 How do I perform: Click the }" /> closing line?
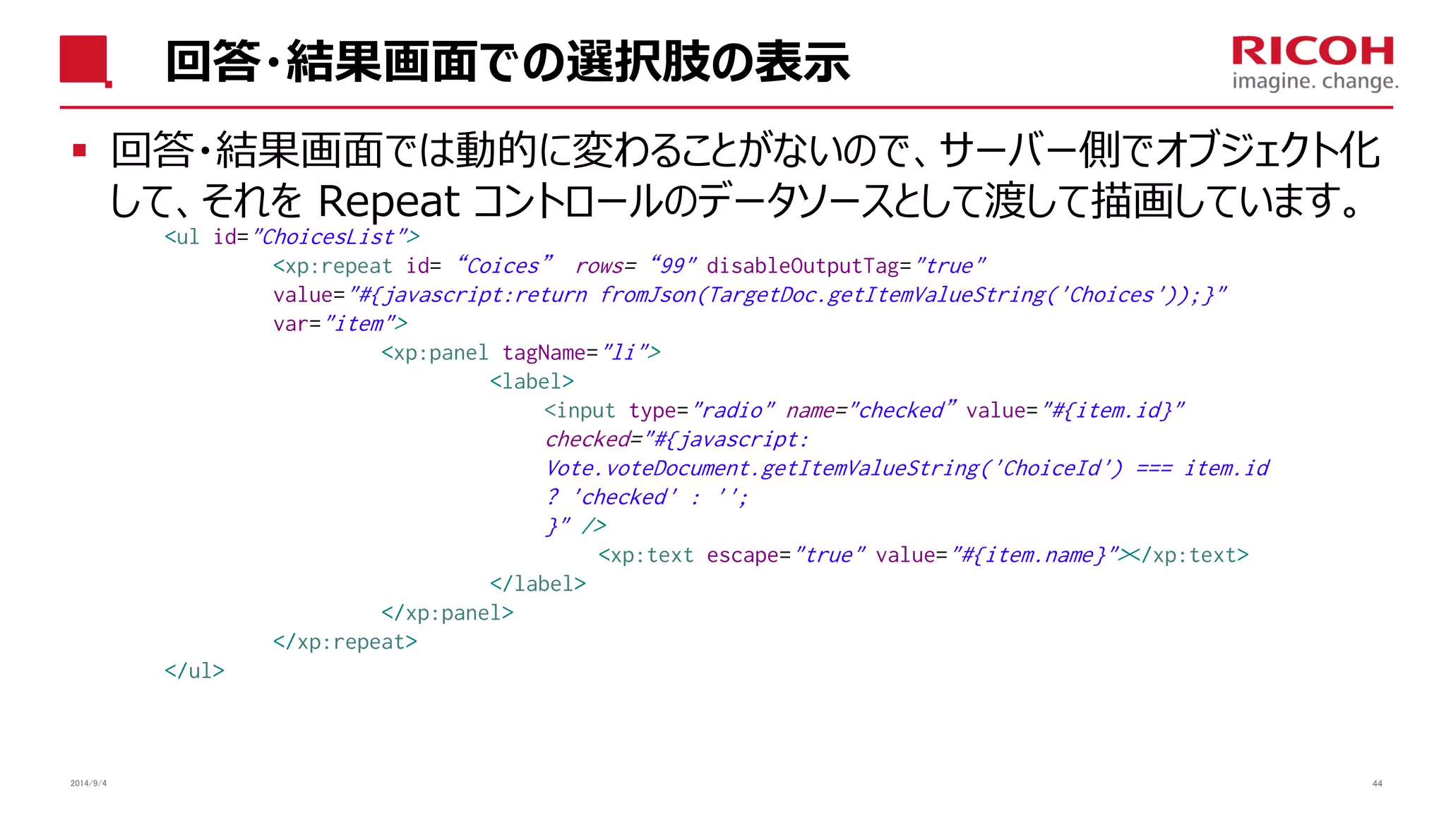(x=575, y=526)
